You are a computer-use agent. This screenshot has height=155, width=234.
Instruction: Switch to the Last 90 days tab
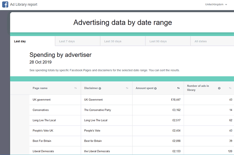click(168, 41)
